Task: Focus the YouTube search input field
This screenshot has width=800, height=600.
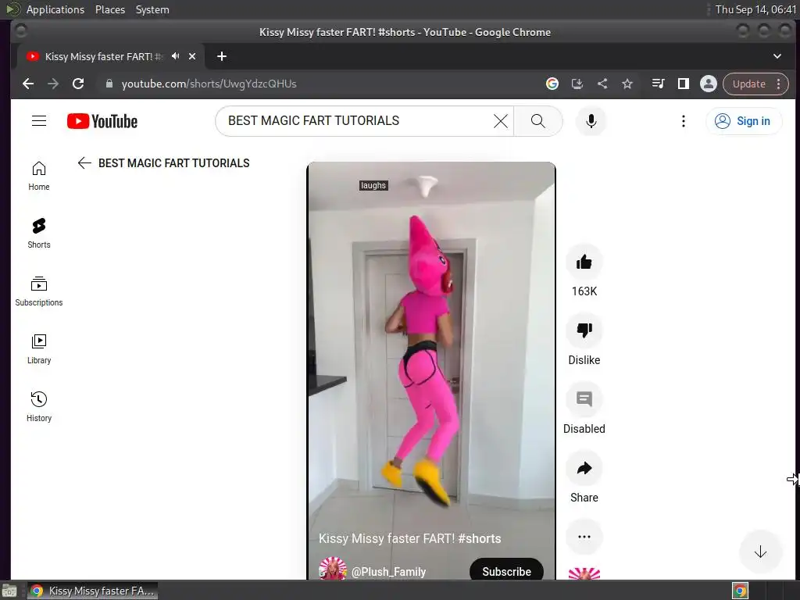Action: 357,121
